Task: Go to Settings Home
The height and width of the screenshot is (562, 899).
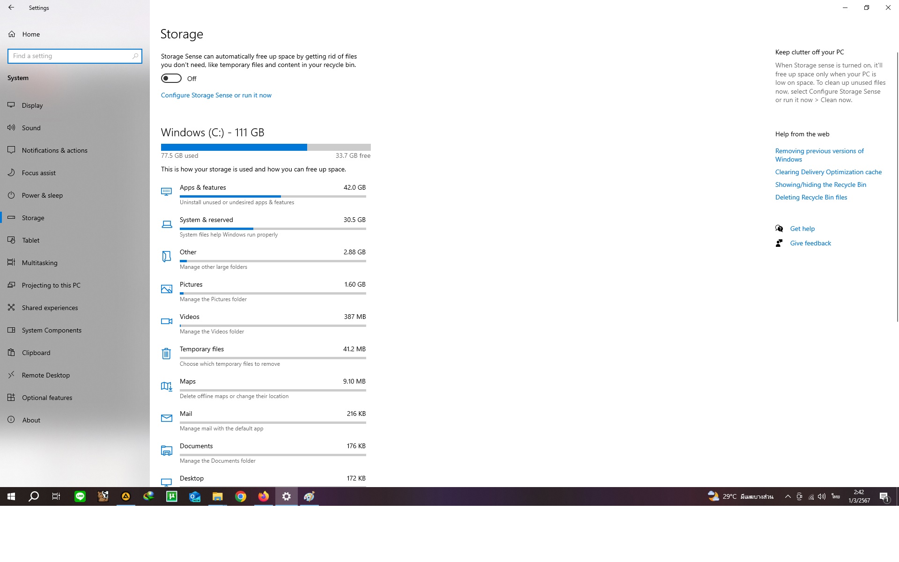Action: click(x=31, y=34)
